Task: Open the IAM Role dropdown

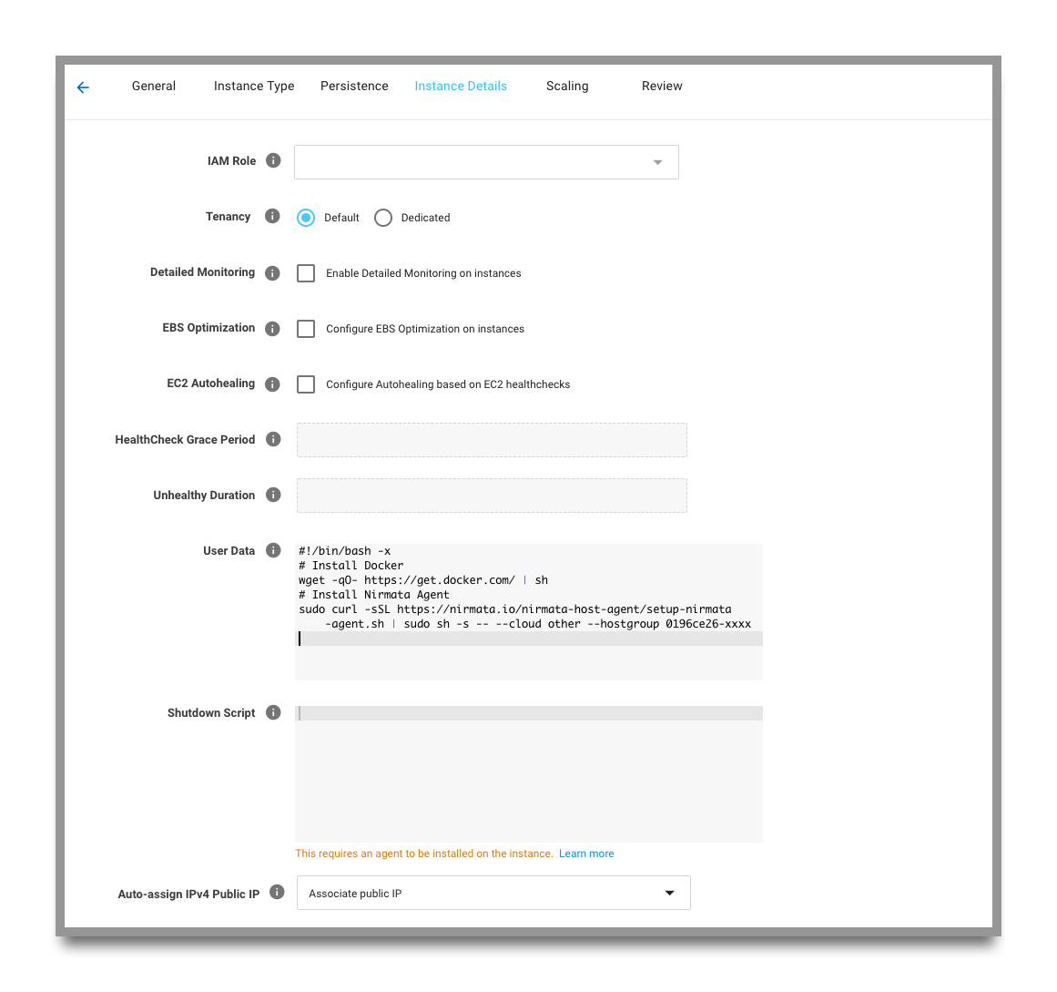Action: (x=487, y=162)
